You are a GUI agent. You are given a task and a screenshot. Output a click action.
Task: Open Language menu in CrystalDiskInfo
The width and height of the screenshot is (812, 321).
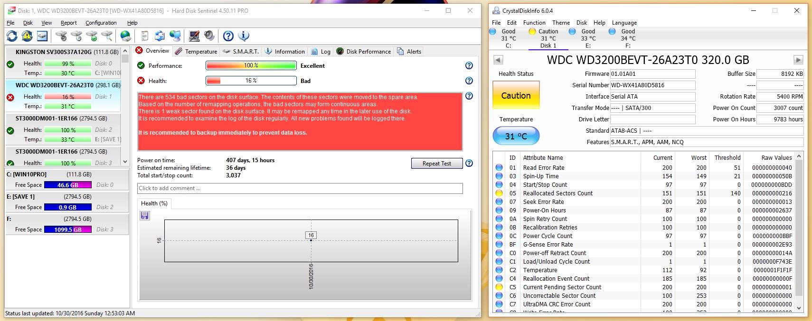coord(624,23)
